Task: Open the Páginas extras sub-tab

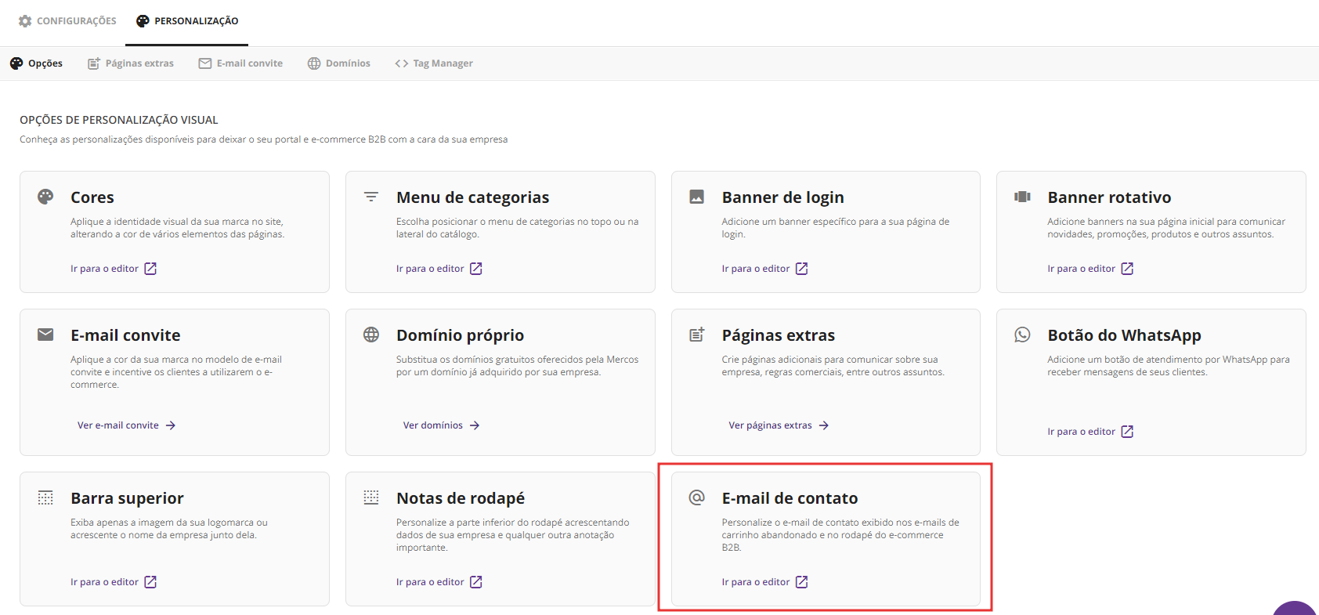Action: [x=131, y=63]
